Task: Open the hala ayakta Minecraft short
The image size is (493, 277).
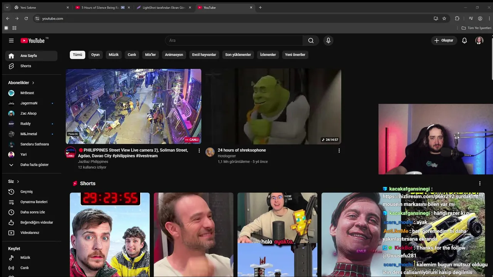Action: [277, 235]
